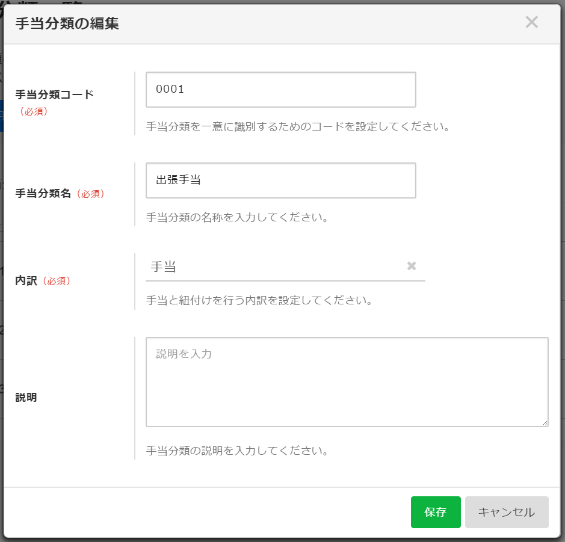Screen dimensions: 565x542
Task: Click the 手当分類コード field label
Action: [x=54, y=94]
